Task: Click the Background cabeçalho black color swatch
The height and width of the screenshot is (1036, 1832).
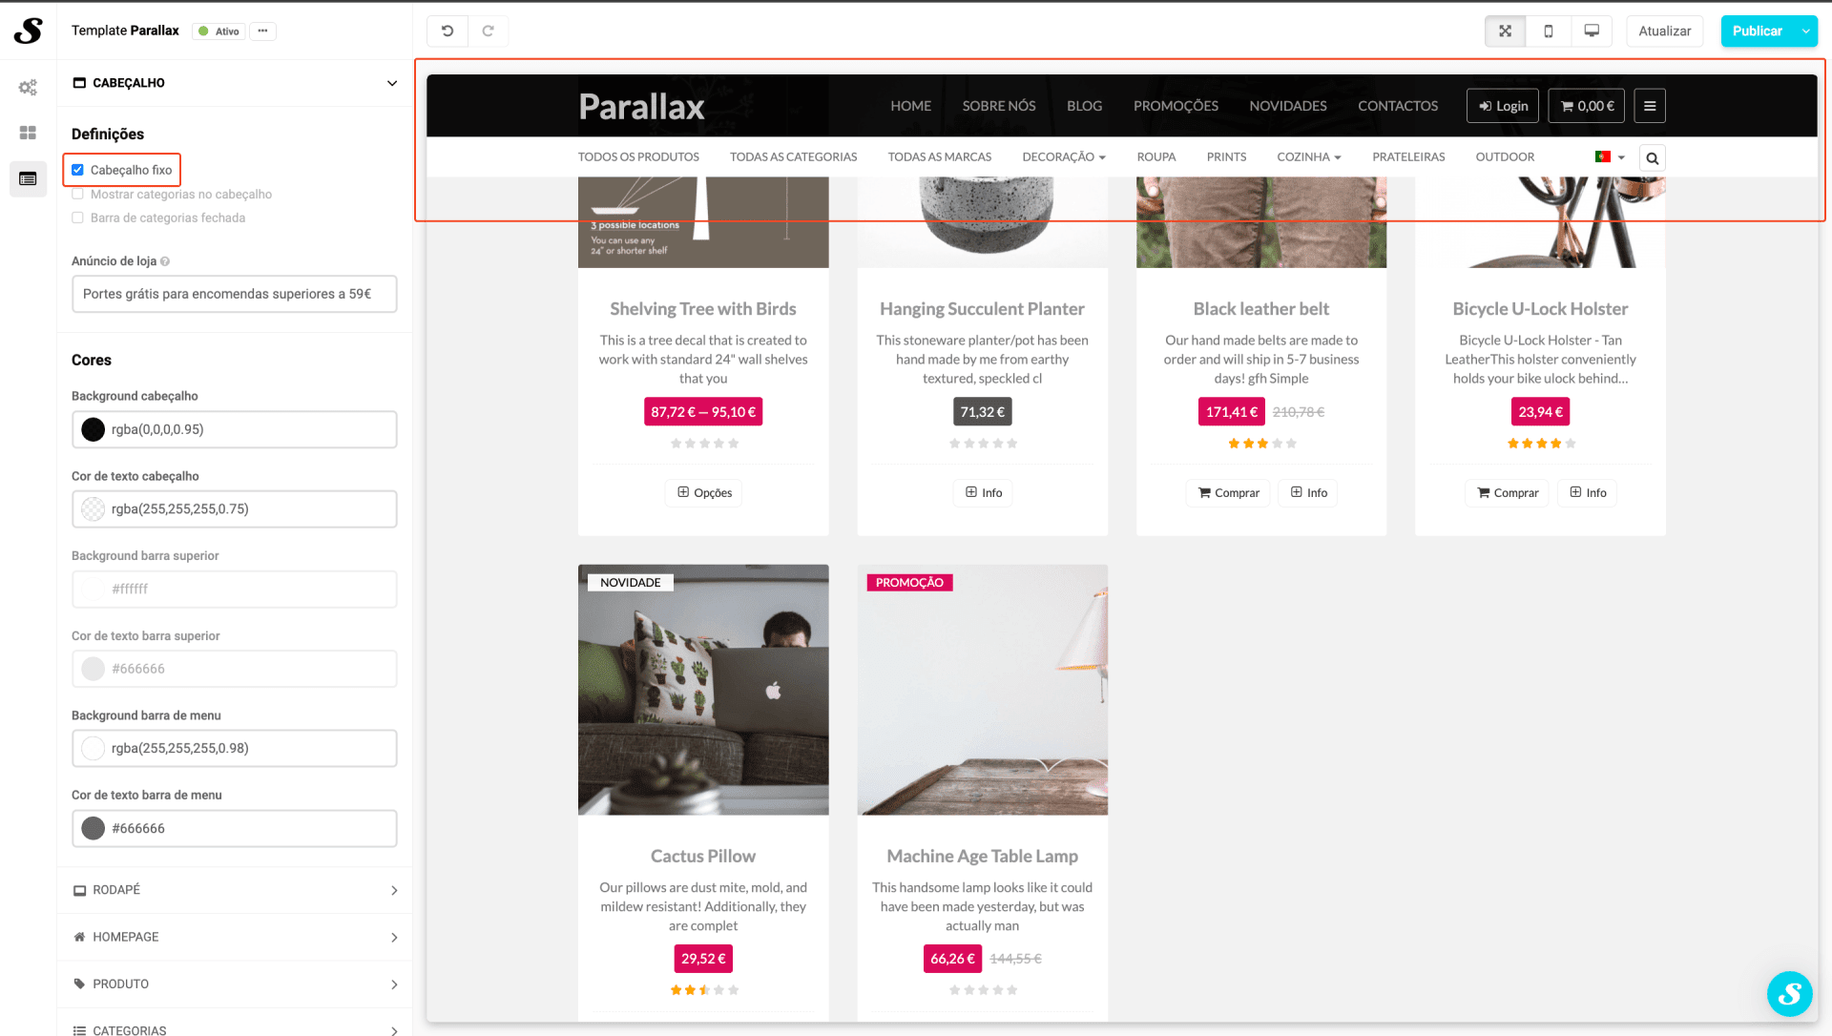Action: 94,429
